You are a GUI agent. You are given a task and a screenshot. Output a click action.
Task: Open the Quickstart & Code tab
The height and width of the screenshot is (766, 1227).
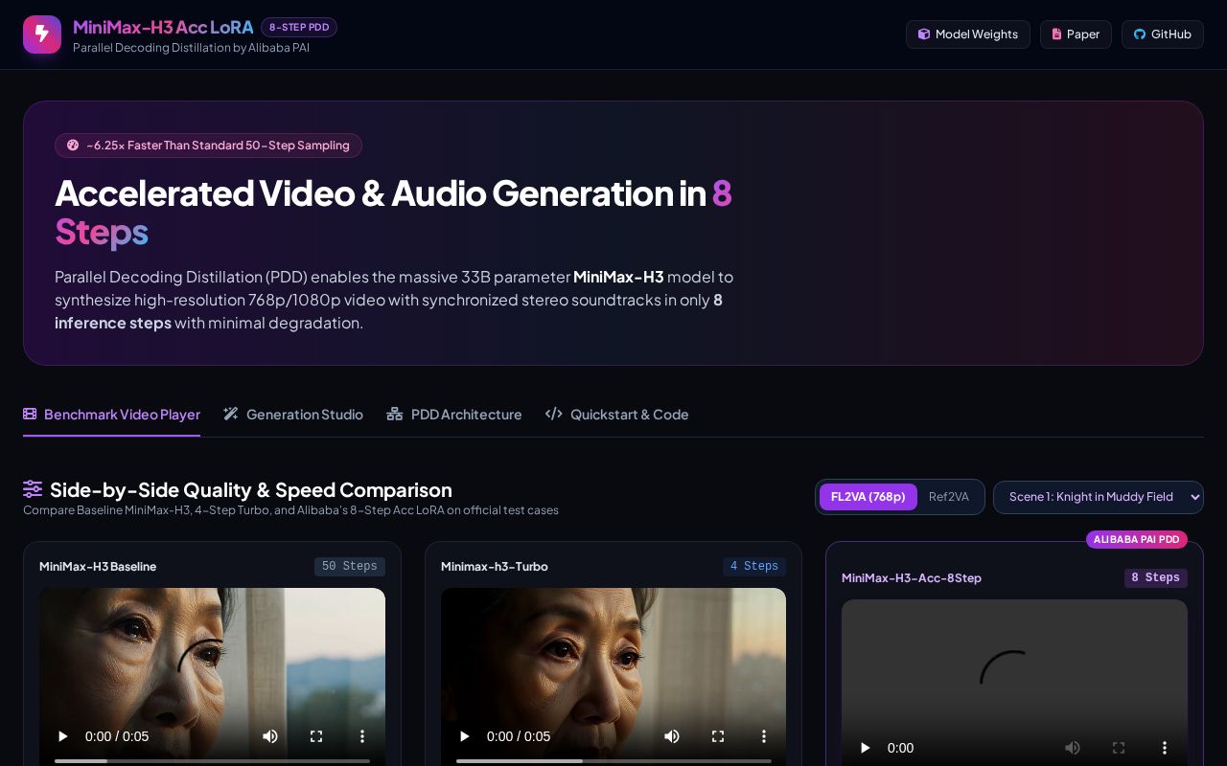click(x=617, y=415)
